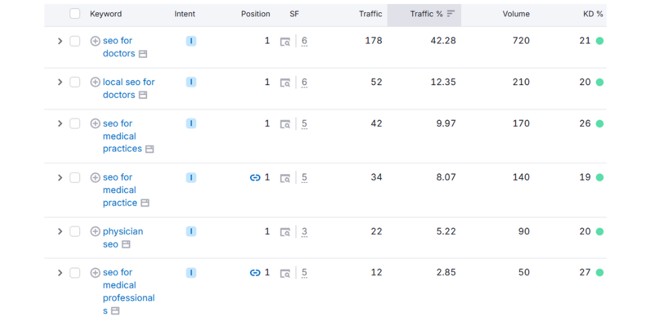Expand the 'seo for medical practices' row chevron
651x325 pixels.
[60, 123]
